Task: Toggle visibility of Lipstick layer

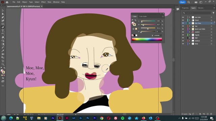Action: (183, 32)
